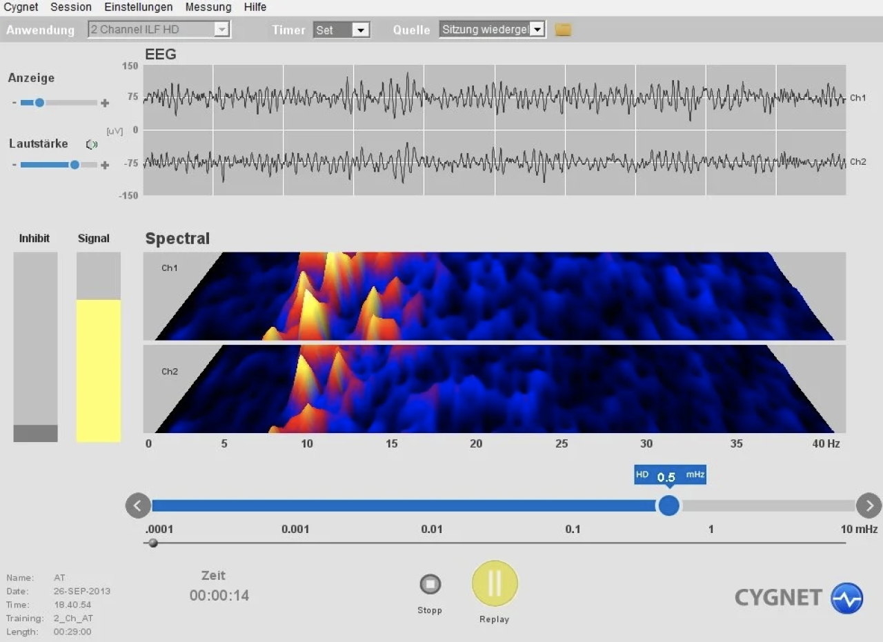Open the Timer Set dropdown
This screenshot has width=883, height=642.
point(361,30)
